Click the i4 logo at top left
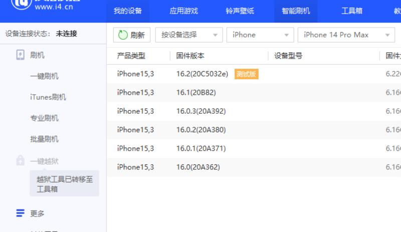The width and height of the screenshot is (401, 232). (x=22, y=4)
